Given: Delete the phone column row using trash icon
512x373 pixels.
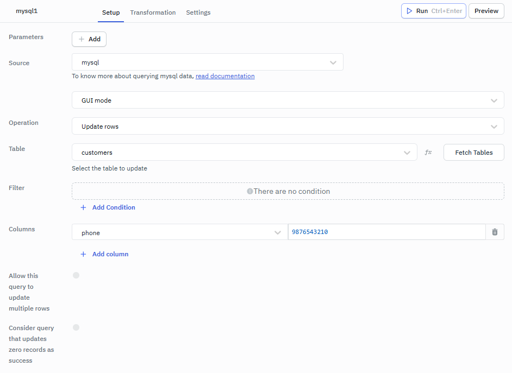Looking at the screenshot, I should (x=495, y=232).
